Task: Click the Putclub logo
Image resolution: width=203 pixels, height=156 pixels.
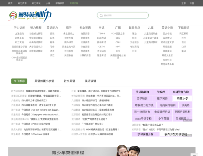Action: point(30,15)
